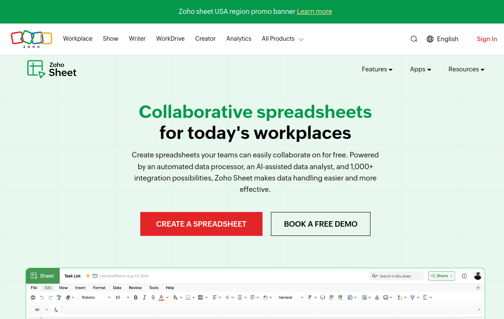Expand the formula bar arrow at right end

point(479,310)
